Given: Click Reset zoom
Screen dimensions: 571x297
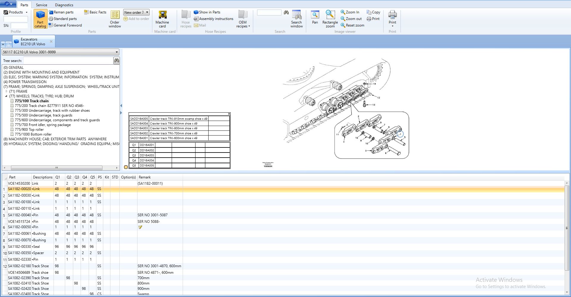Looking at the screenshot, I should tap(352, 25).
